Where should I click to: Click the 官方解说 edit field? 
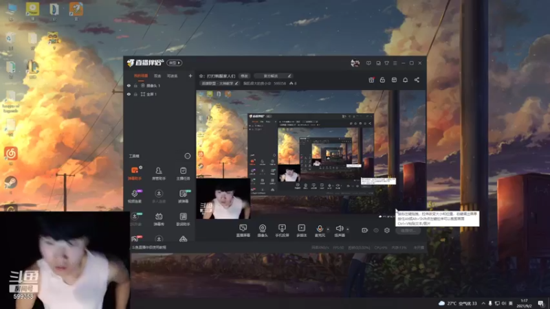tap(273, 76)
